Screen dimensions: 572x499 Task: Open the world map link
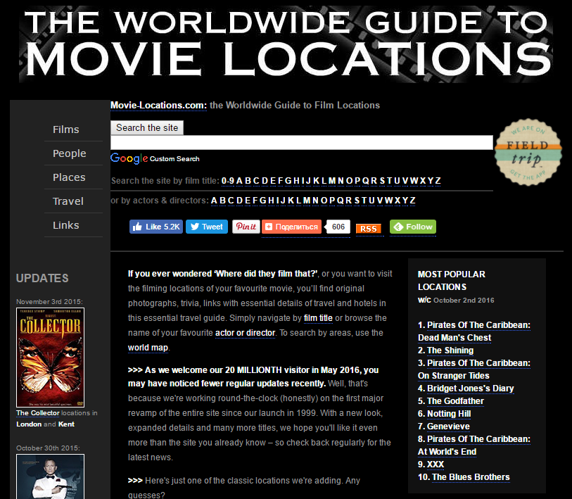click(x=148, y=347)
